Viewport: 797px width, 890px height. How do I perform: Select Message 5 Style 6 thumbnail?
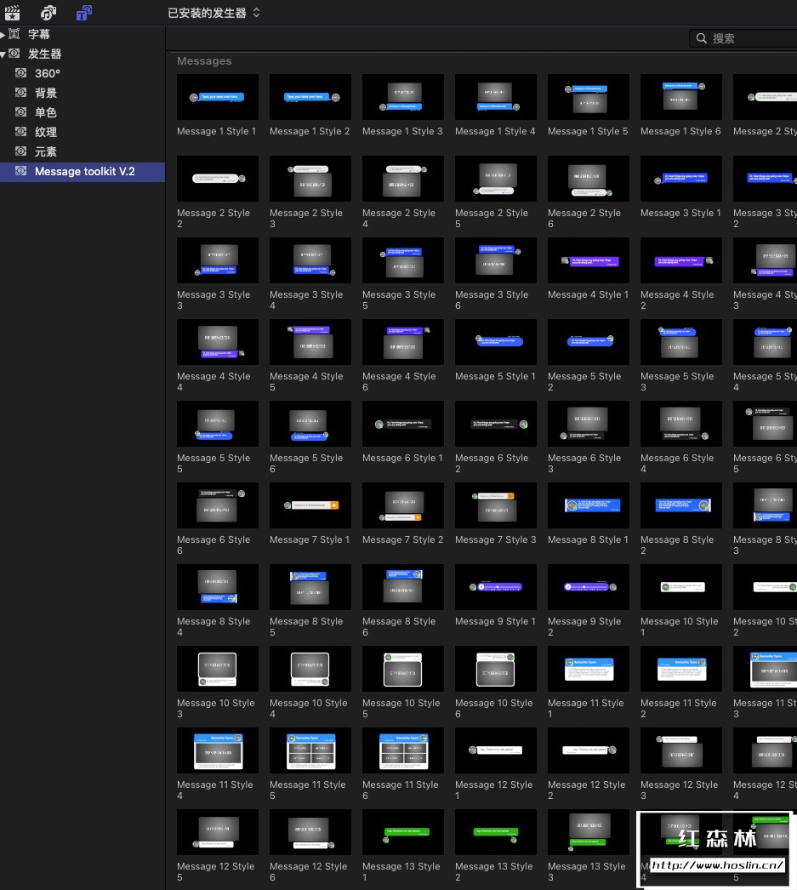tap(310, 424)
